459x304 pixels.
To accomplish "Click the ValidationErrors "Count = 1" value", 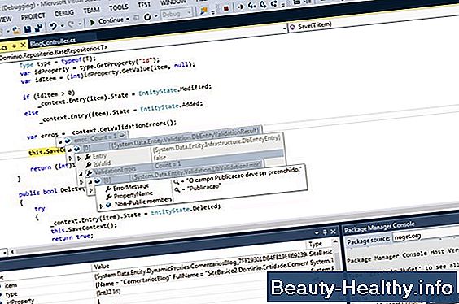I will (168, 165).
